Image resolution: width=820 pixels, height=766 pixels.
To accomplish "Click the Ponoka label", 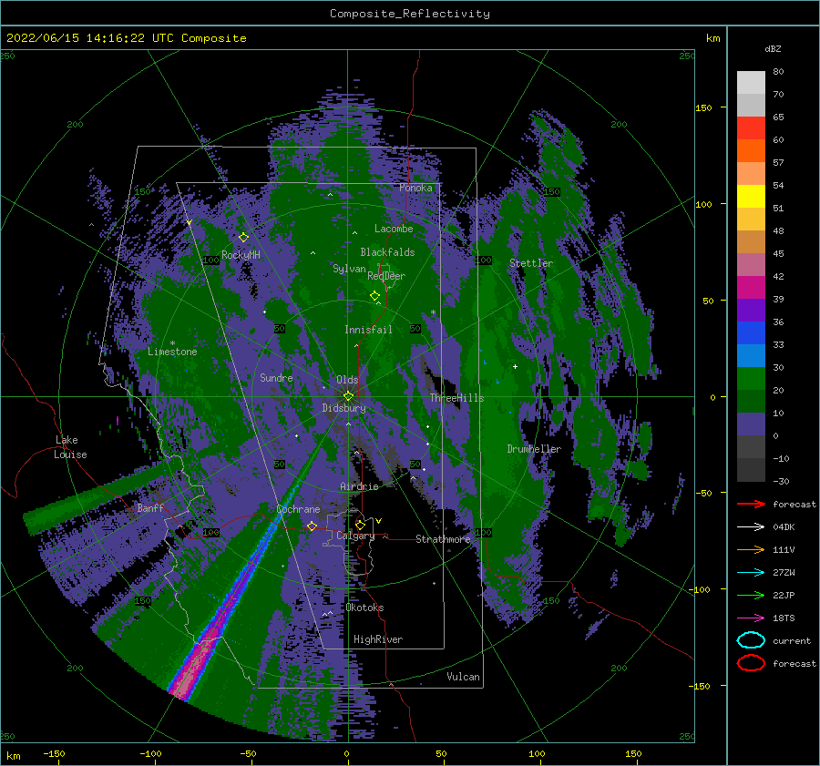I will (415, 188).
